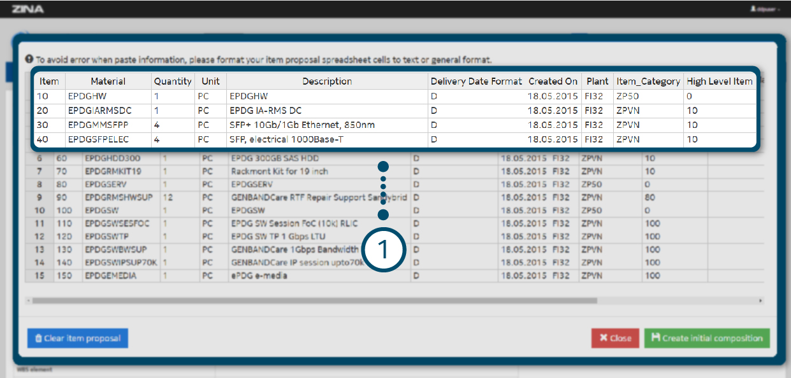Select the Material column header
Screen dimensions: 791x378
point(108,81)
